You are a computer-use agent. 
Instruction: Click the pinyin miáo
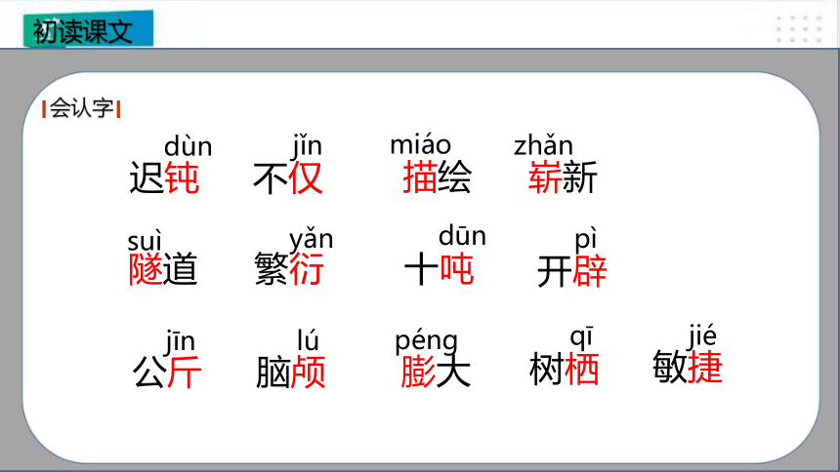(x=421, y=144)
